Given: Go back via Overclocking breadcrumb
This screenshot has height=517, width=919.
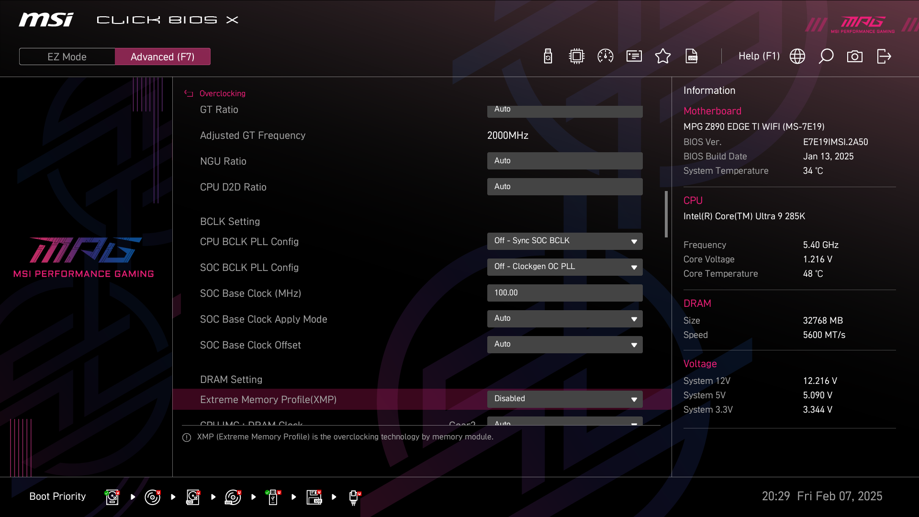Looking at the screenshot, I should (x=222, y=93).
